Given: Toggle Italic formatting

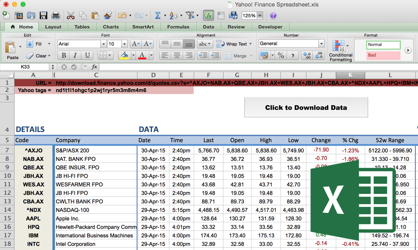Looking at the screenshot, I should (75, 55).
